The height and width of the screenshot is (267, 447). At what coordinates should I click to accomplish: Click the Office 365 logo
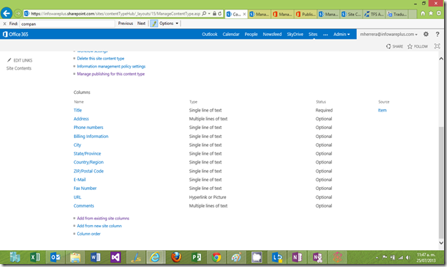click(15, 34)
